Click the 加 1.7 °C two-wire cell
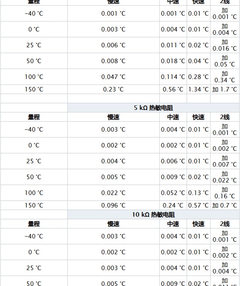 click(x=225, y=89)
